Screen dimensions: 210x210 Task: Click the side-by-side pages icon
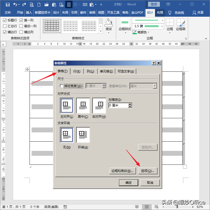(85, 5)
